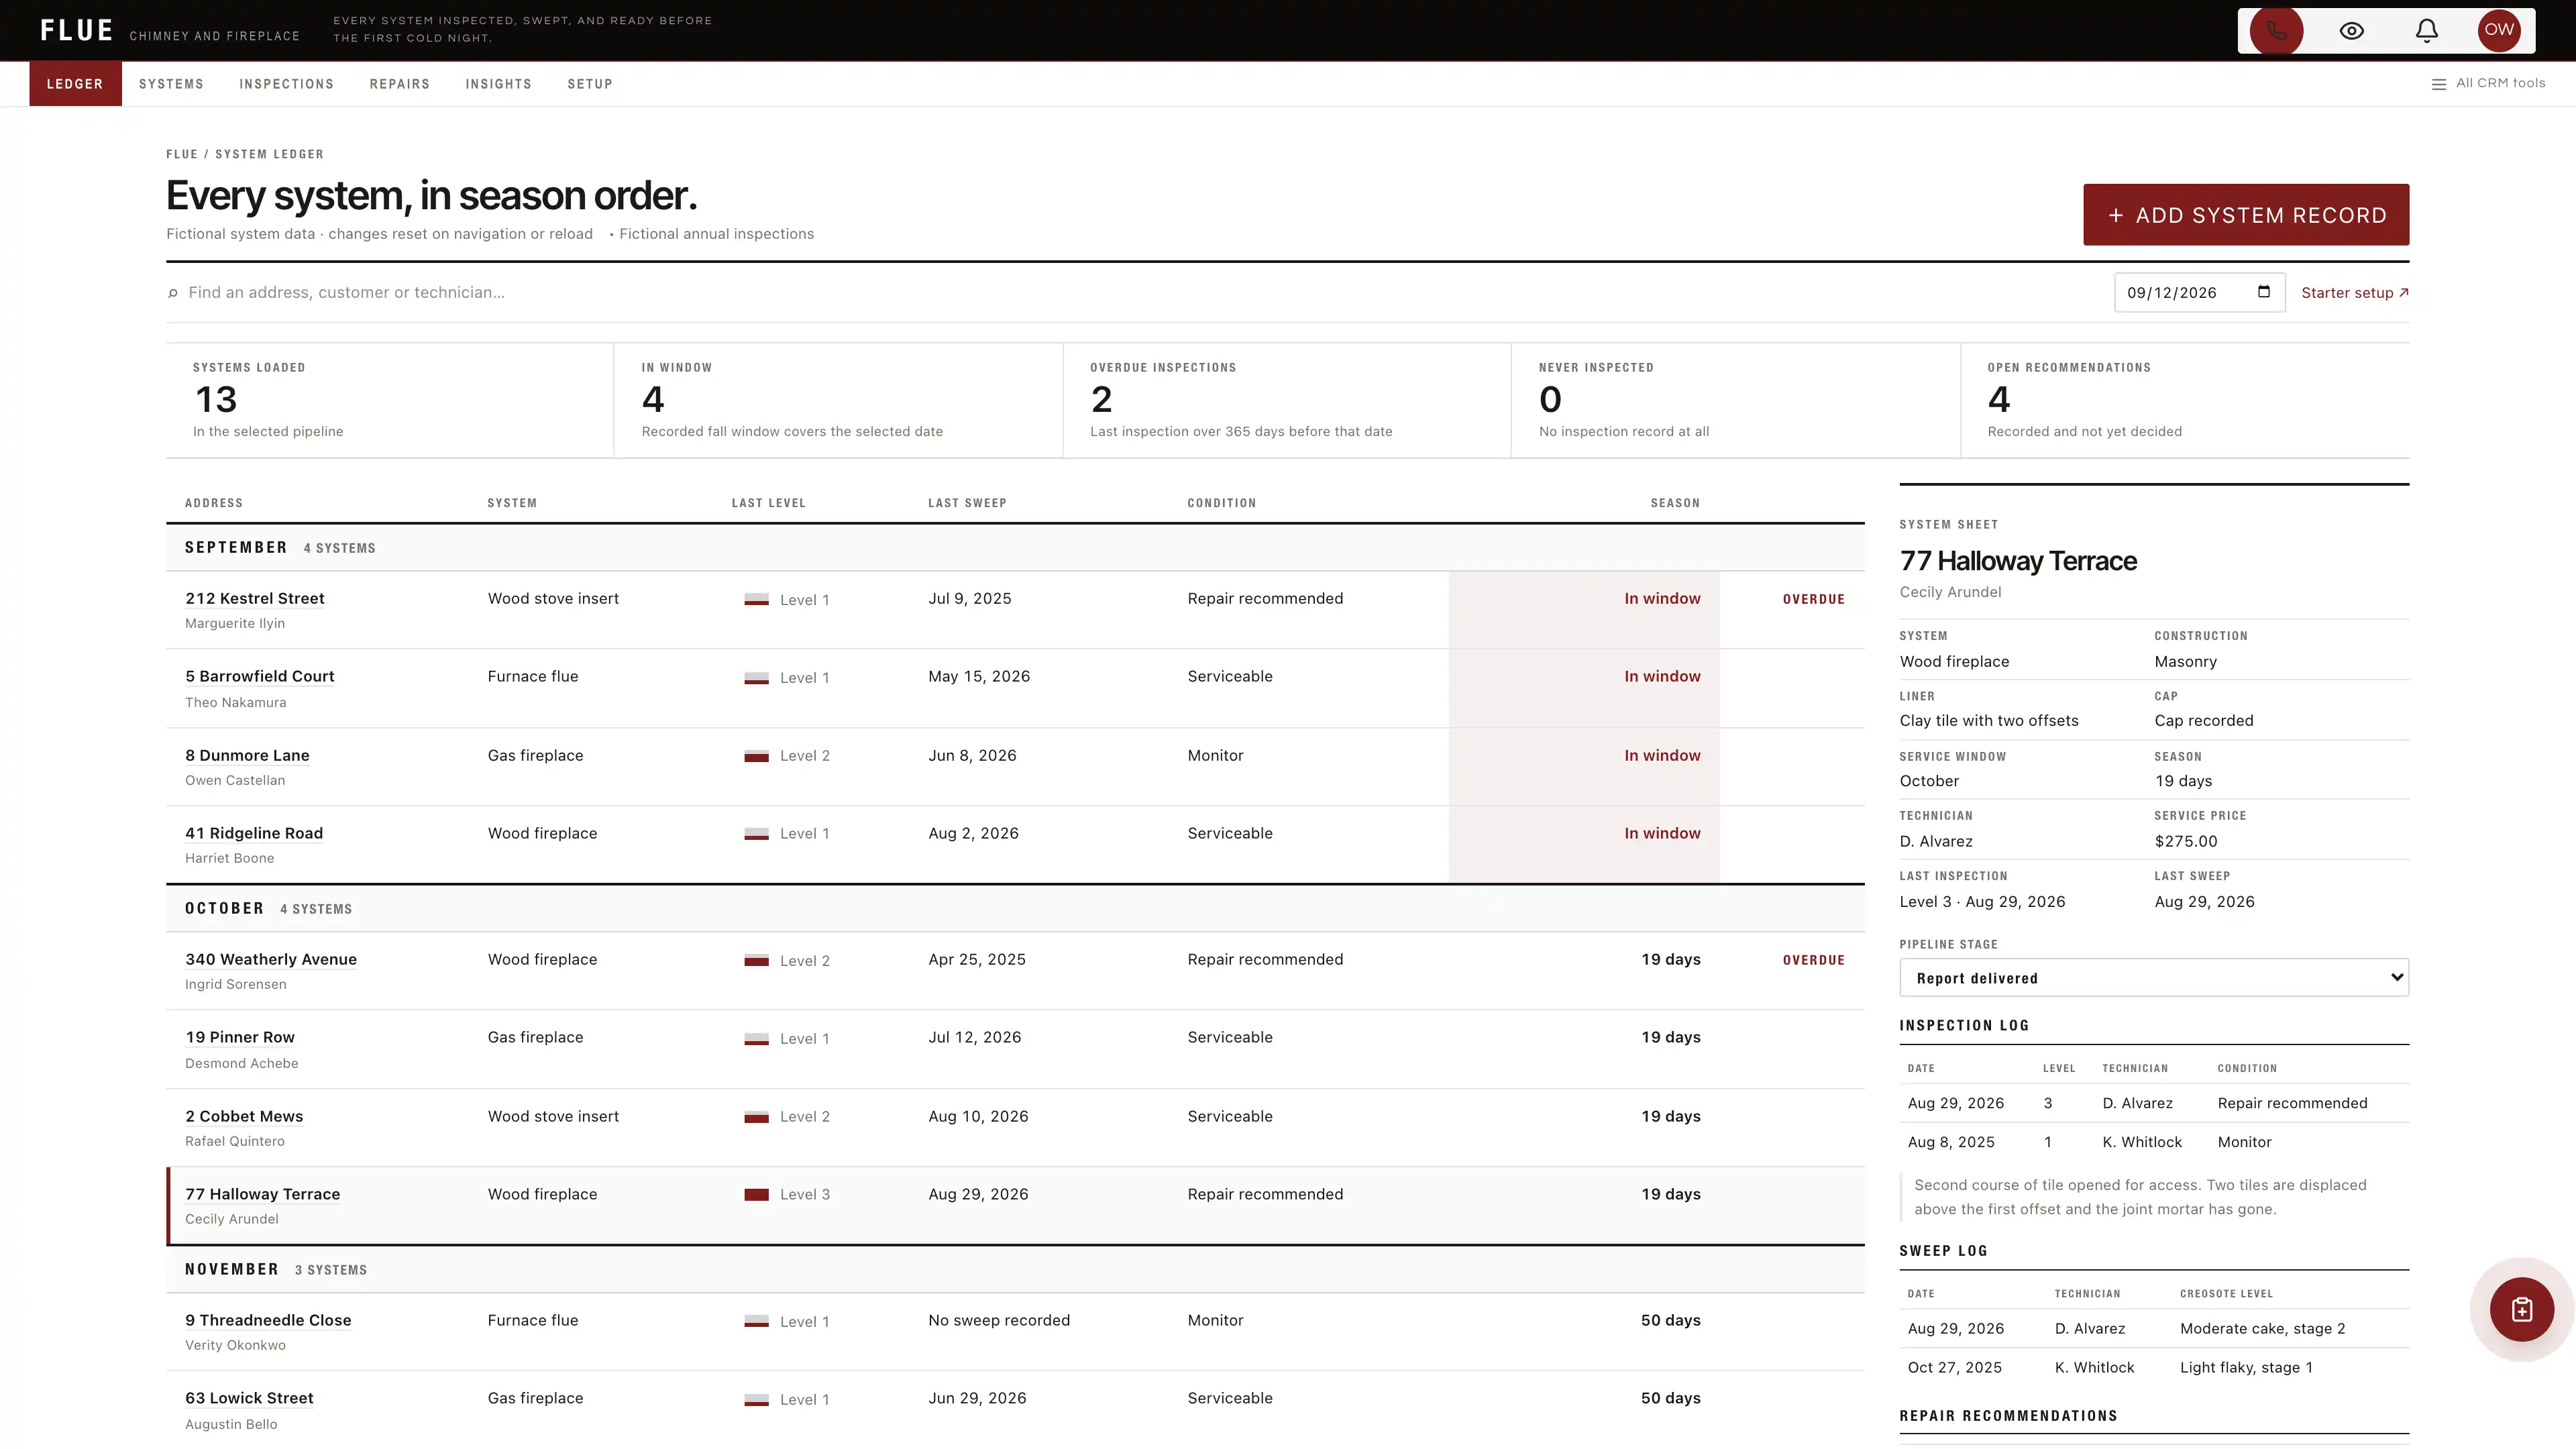Expand the Pipeline Stage dropdown
The image size is (2576, 1449).
[2154, 978]
